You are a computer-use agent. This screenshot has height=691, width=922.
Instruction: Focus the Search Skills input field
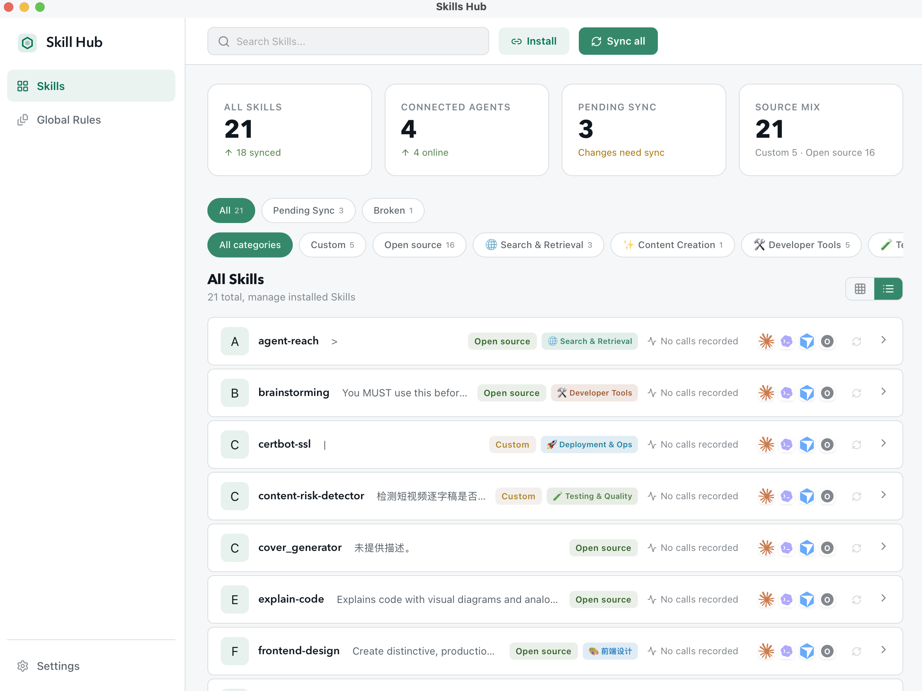point(348,41)
